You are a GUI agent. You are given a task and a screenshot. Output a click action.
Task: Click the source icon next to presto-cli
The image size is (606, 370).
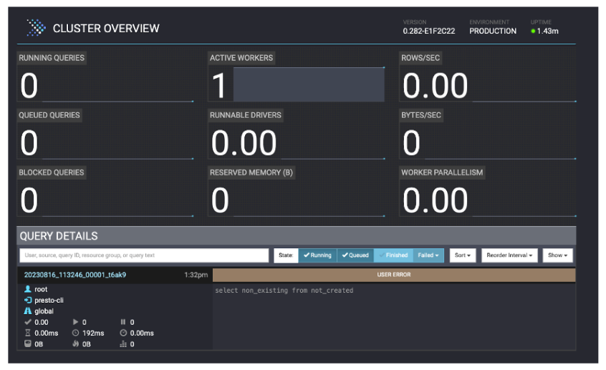[28, 301]
